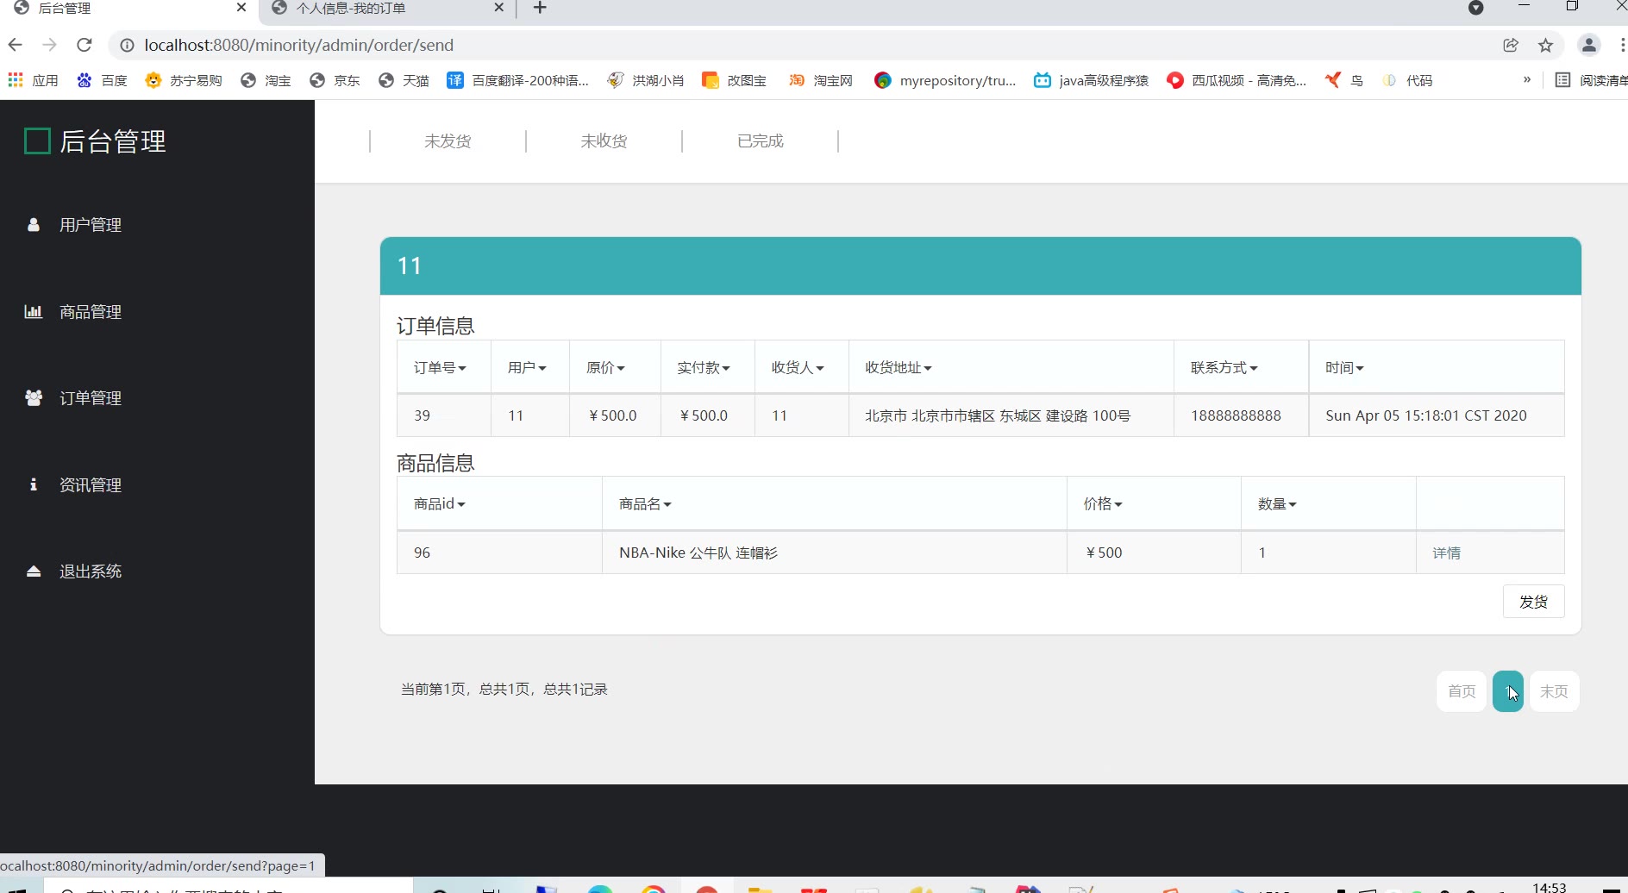Switch to the 已完成 tab
1628x893 pixels.
click(760, 141)
